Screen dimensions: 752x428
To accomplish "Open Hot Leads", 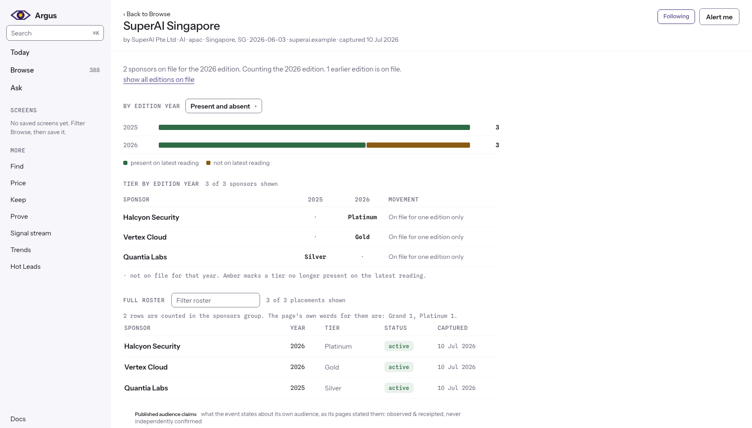I will click(25, 266).
